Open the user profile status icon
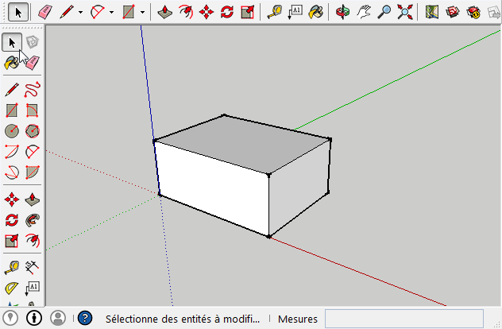The height and width of the screenshot is (329, 502). pyautogui.click(x=58, y=319)
